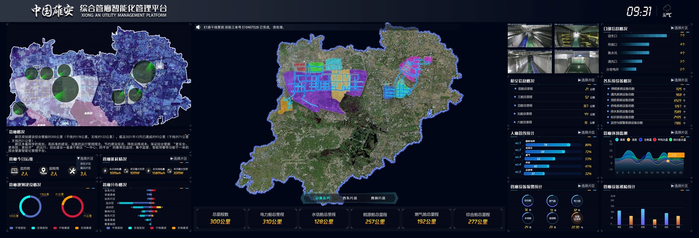699x238 pixels.
Task: Click the wrench maintenance icon
Action: pyautogui.click(x=72, y=171)
